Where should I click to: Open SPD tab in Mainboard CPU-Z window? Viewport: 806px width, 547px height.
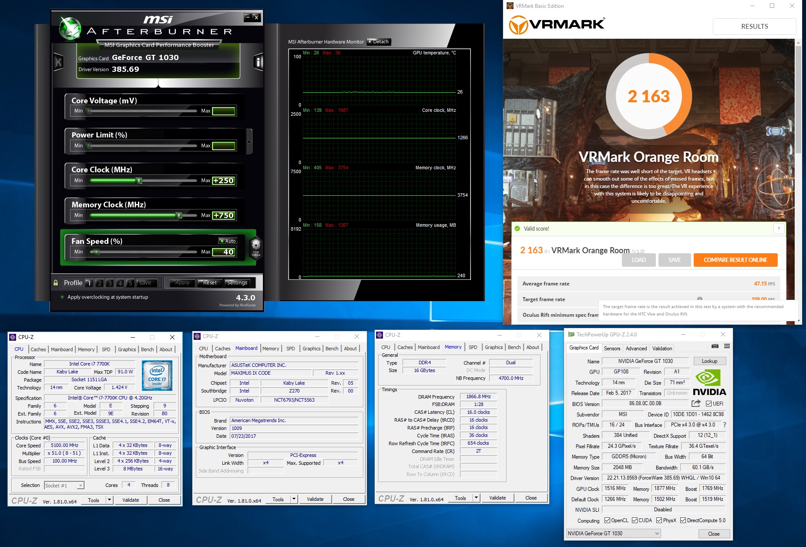coord(291,349)
